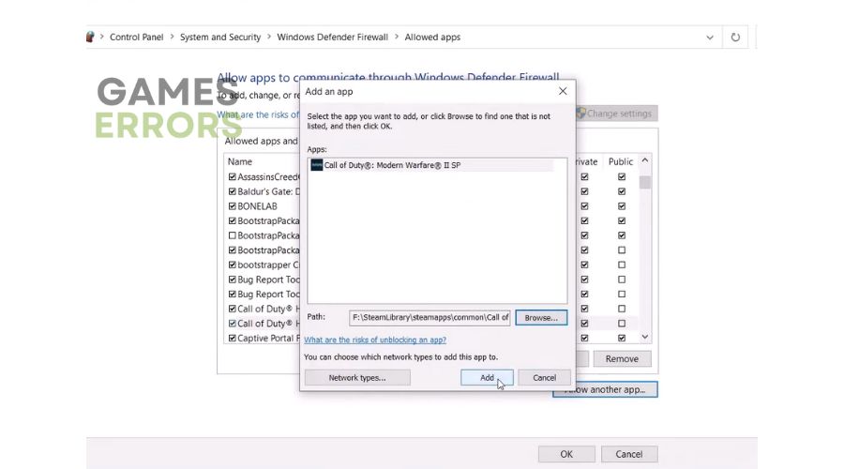Click the shield icon on Change settings
Viewport: 844px width, 469px height.
pyautogui.click(x=580, y=113)
